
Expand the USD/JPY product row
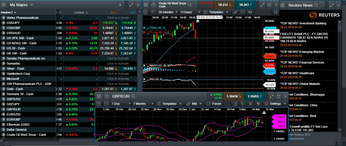coord(3,23)
